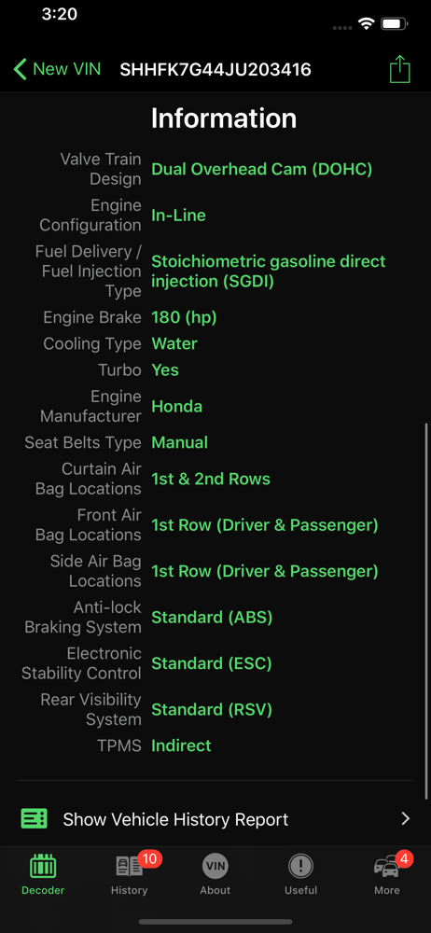Screen dimensions: 431x933
Task: Tap the red badge on History tab
Action: (150, 858)
